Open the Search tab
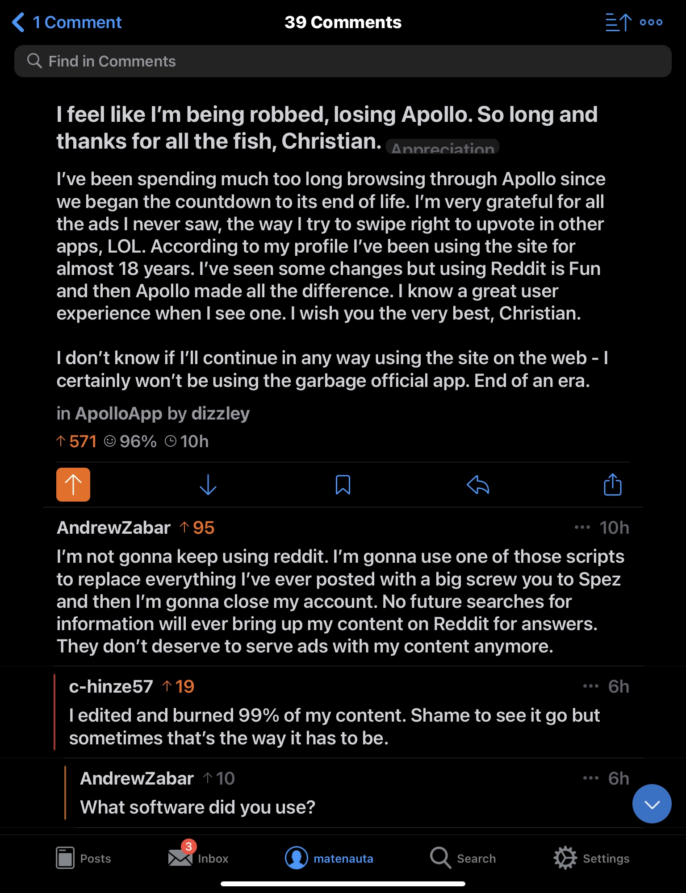Viewport: 686px width, 893px height. pyautogui.click(x=463, y=858)
